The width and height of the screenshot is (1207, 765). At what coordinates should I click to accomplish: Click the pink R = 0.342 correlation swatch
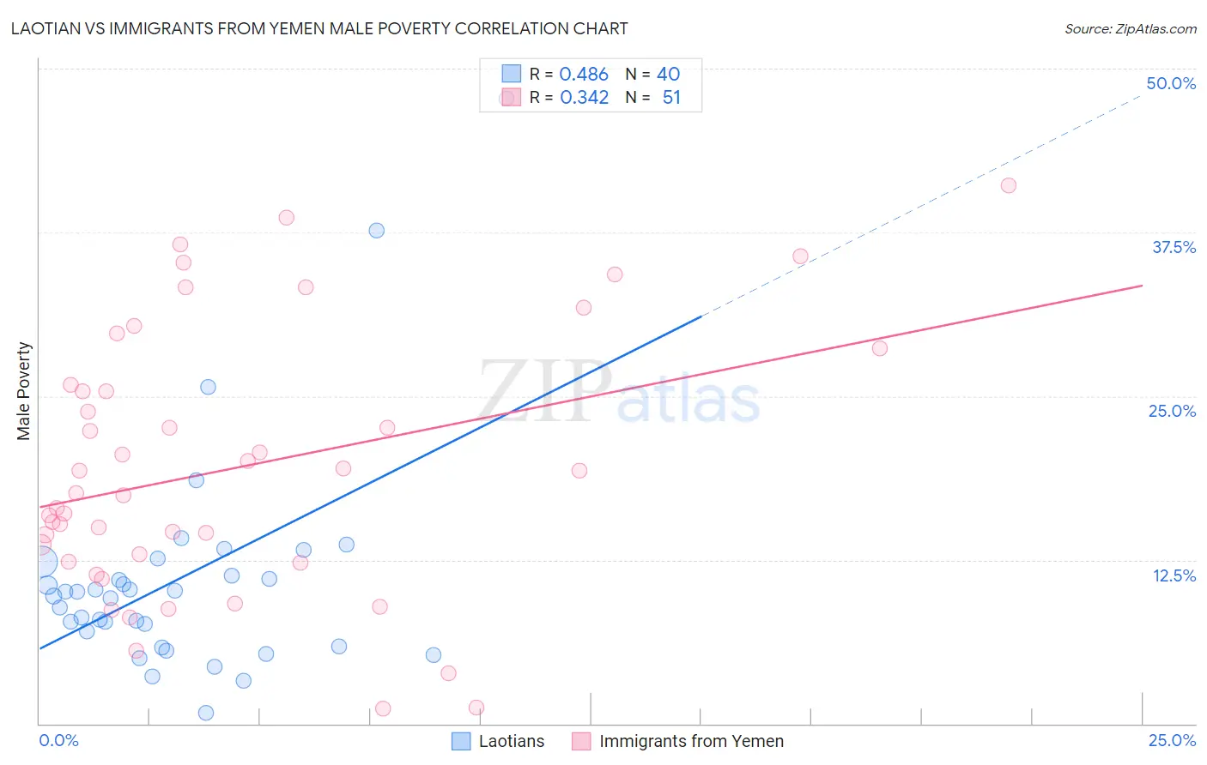click(512, 97)
